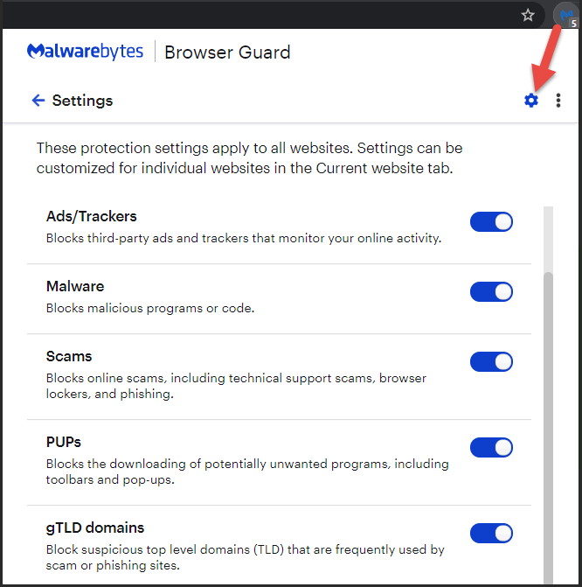This screenshot has width=582, height=587.
Task: Click the Settings page heading
Action: pyautogui.click(x=82, y=101)
